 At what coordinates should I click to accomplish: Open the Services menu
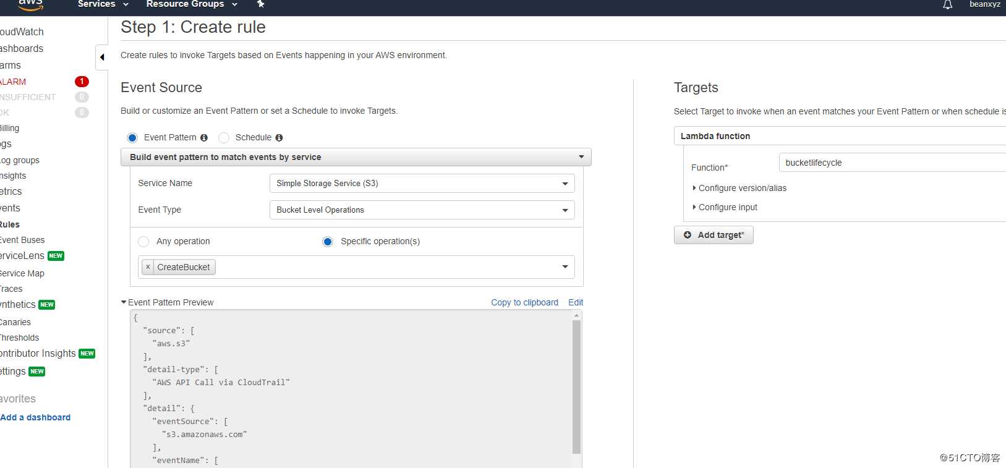click(103, 4)
